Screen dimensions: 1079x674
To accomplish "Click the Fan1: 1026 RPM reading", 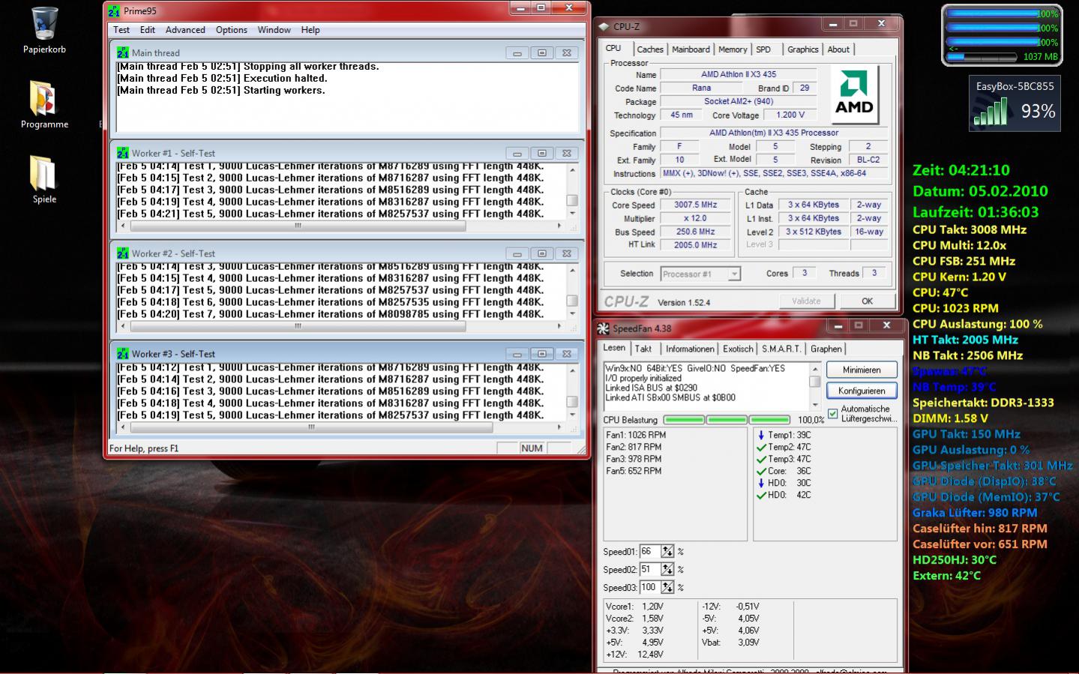I will (636, 435).
